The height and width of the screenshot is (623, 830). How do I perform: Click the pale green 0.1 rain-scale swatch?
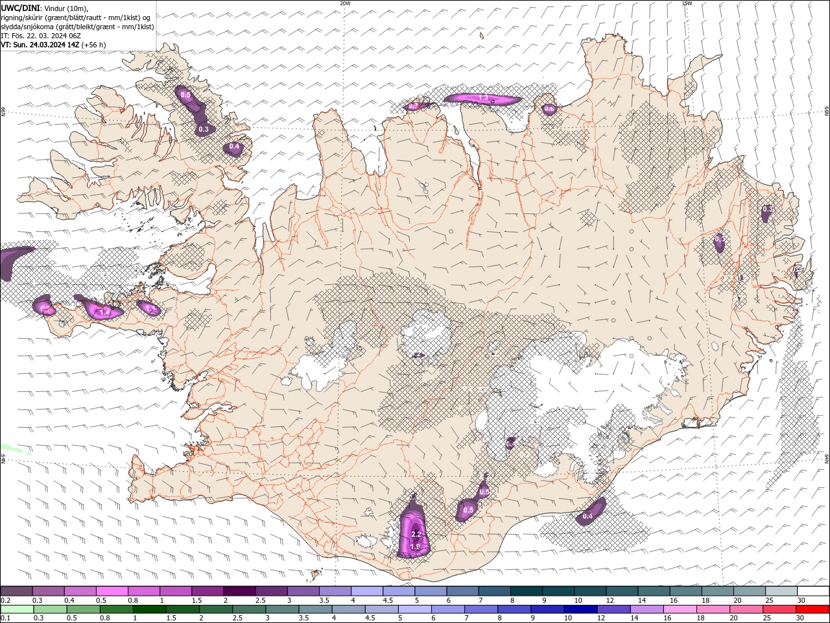(x=17, y=609)
